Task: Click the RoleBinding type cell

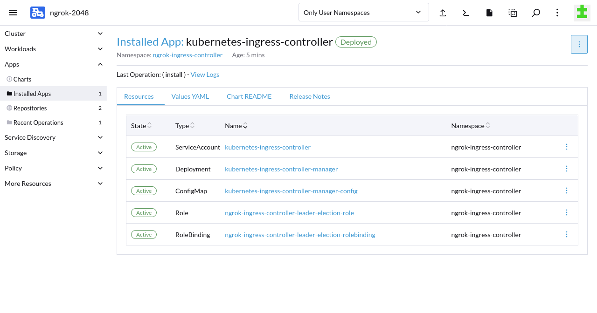Action: coord(193,235)
